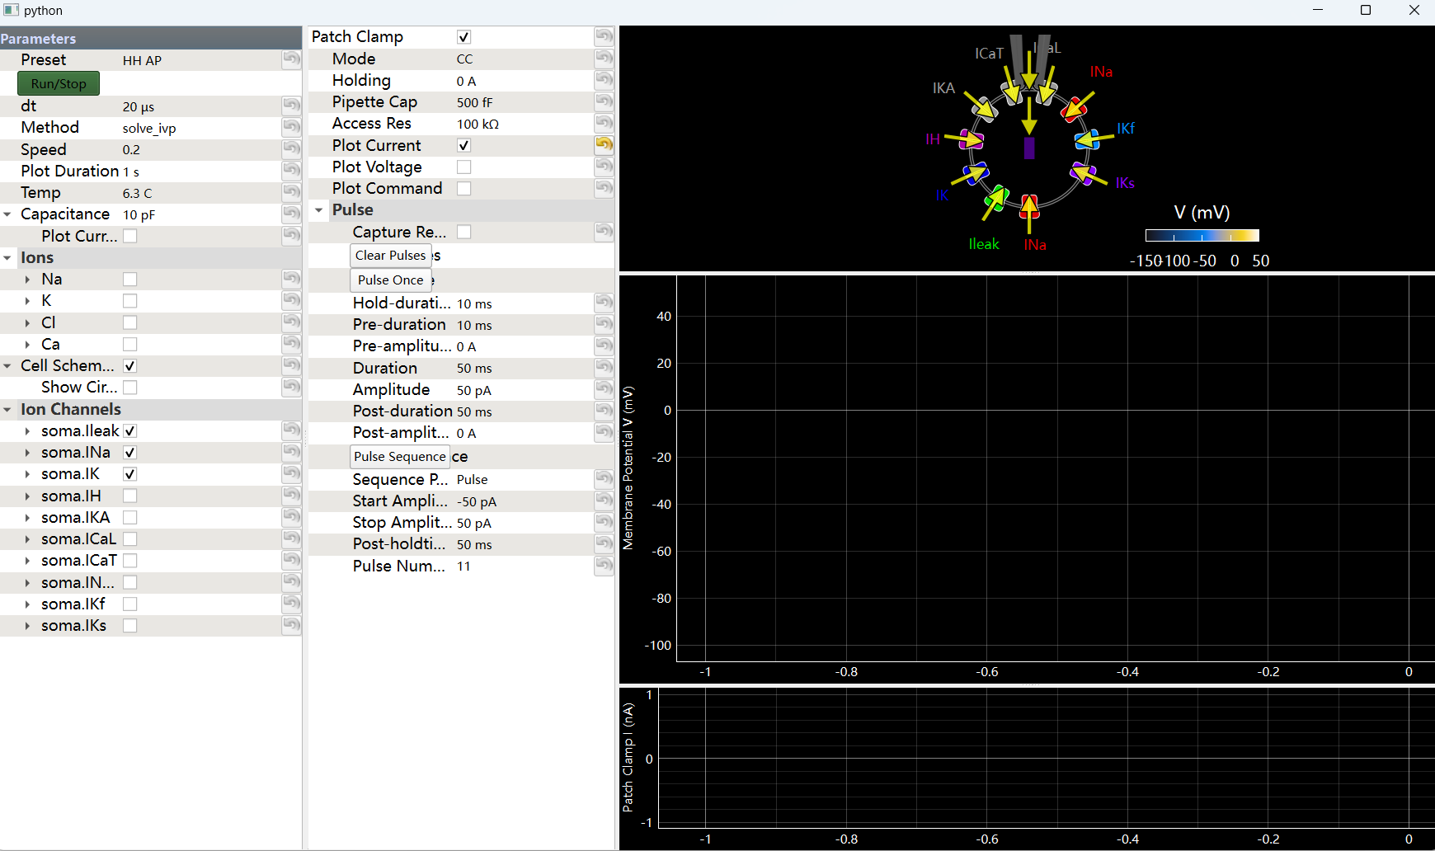Enable the Show Cir... checkbox
The width and height of the screenshot is (1435, 851).
click(129, 387)
